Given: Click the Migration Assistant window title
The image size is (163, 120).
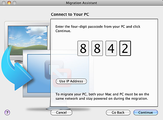Looking at the screenshot, I should 81,3.
